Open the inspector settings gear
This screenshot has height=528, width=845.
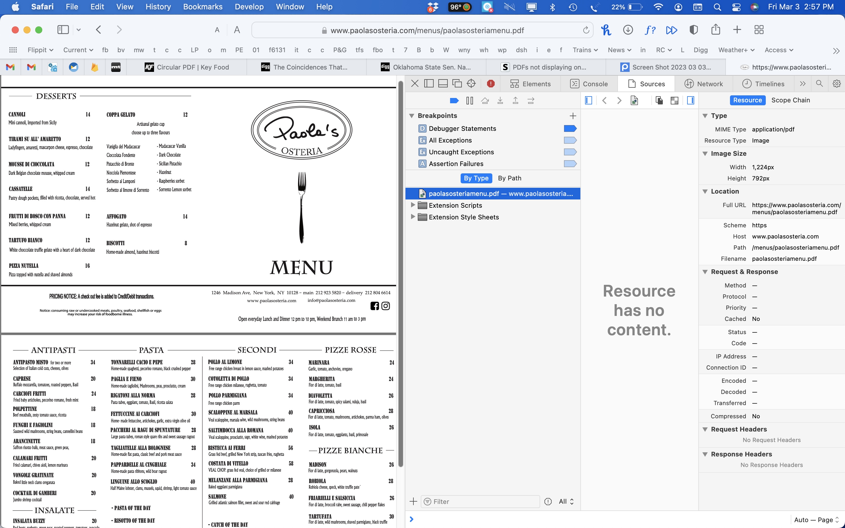pyautogui.click(x=836, y=84)
